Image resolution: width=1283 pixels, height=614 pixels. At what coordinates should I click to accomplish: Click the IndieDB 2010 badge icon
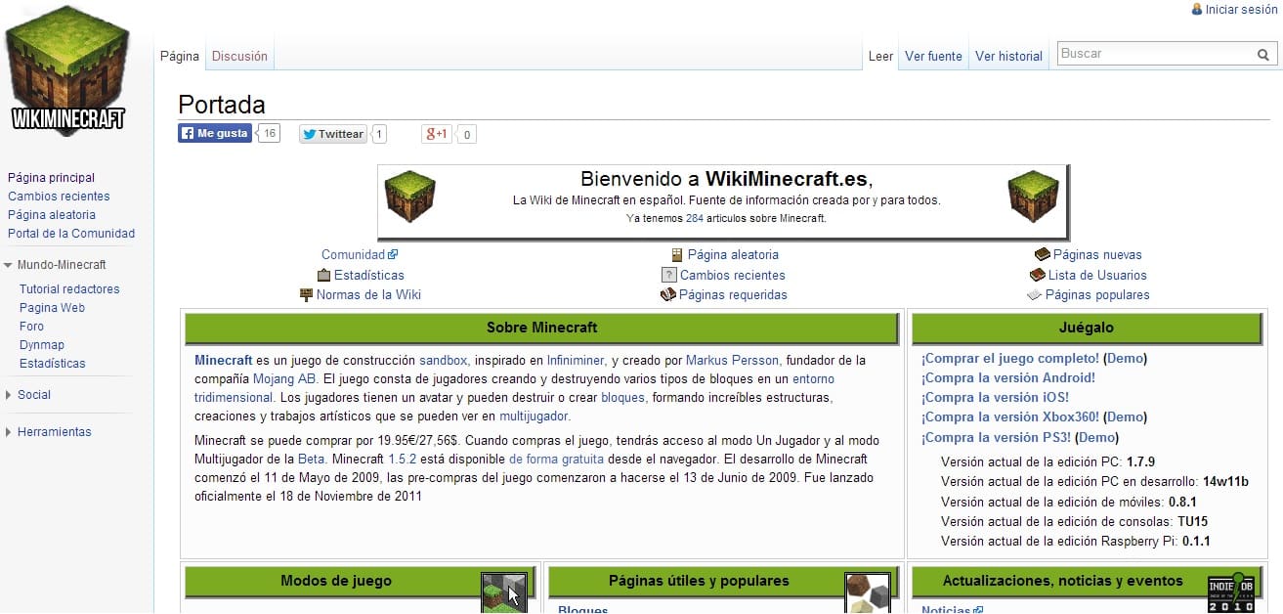click(1231, 592)
